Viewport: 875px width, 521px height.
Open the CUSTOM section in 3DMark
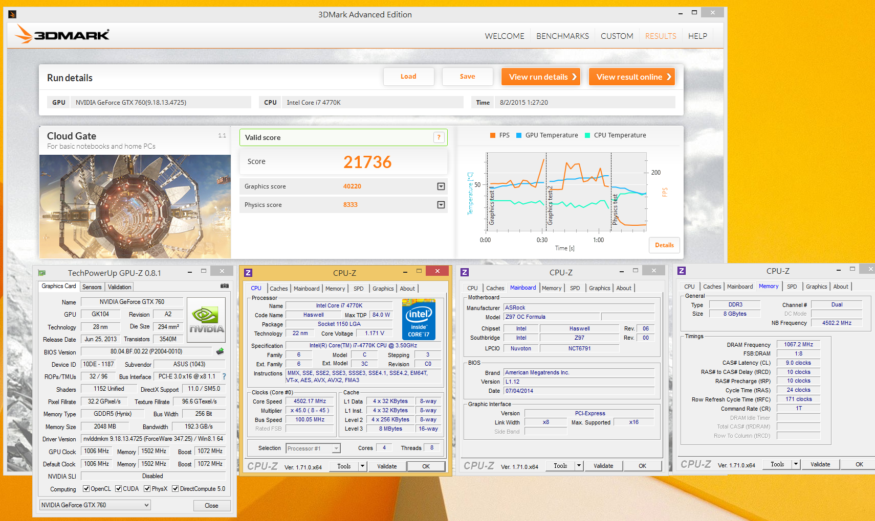[617, 36]
